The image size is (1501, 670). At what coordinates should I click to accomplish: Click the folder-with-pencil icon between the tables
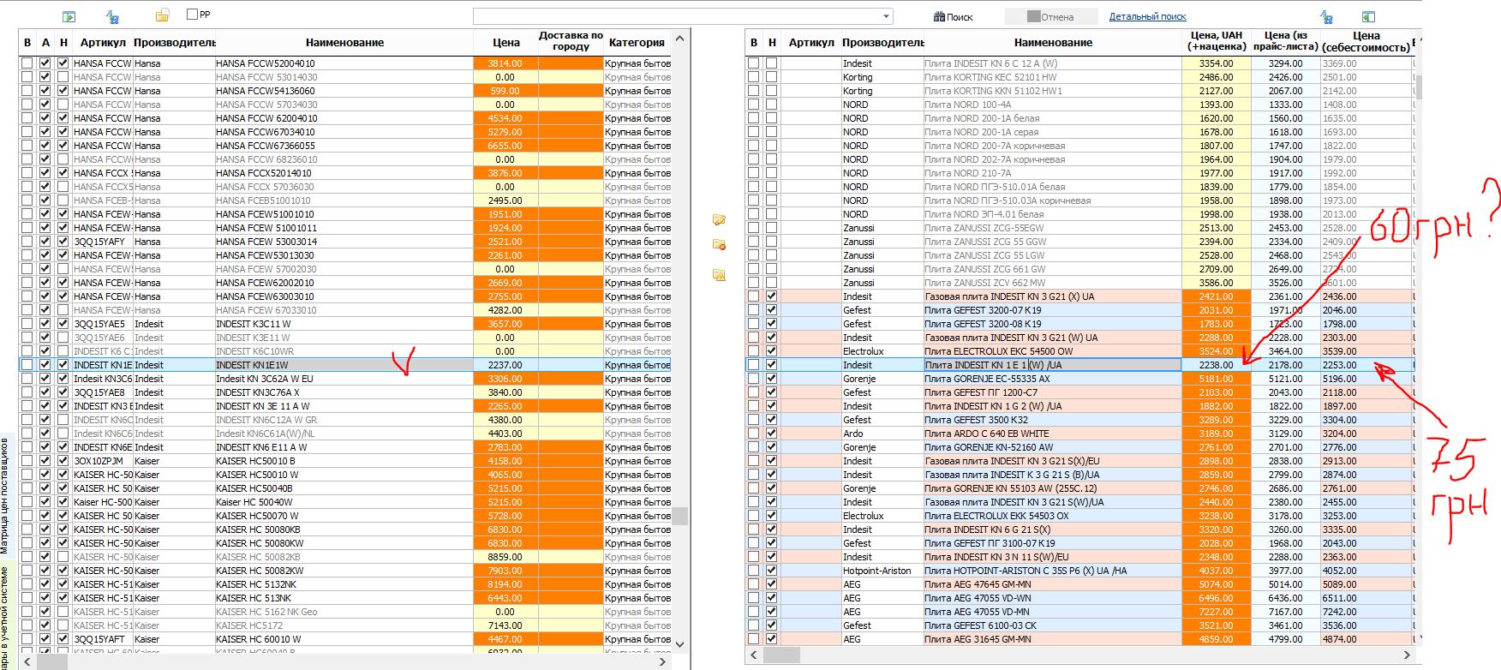[x=720, y=220]
